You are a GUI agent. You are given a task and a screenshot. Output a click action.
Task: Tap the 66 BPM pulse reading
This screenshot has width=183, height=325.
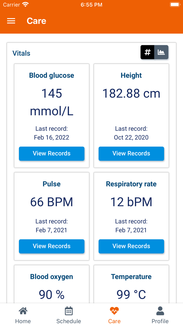(x=52, y=202)
